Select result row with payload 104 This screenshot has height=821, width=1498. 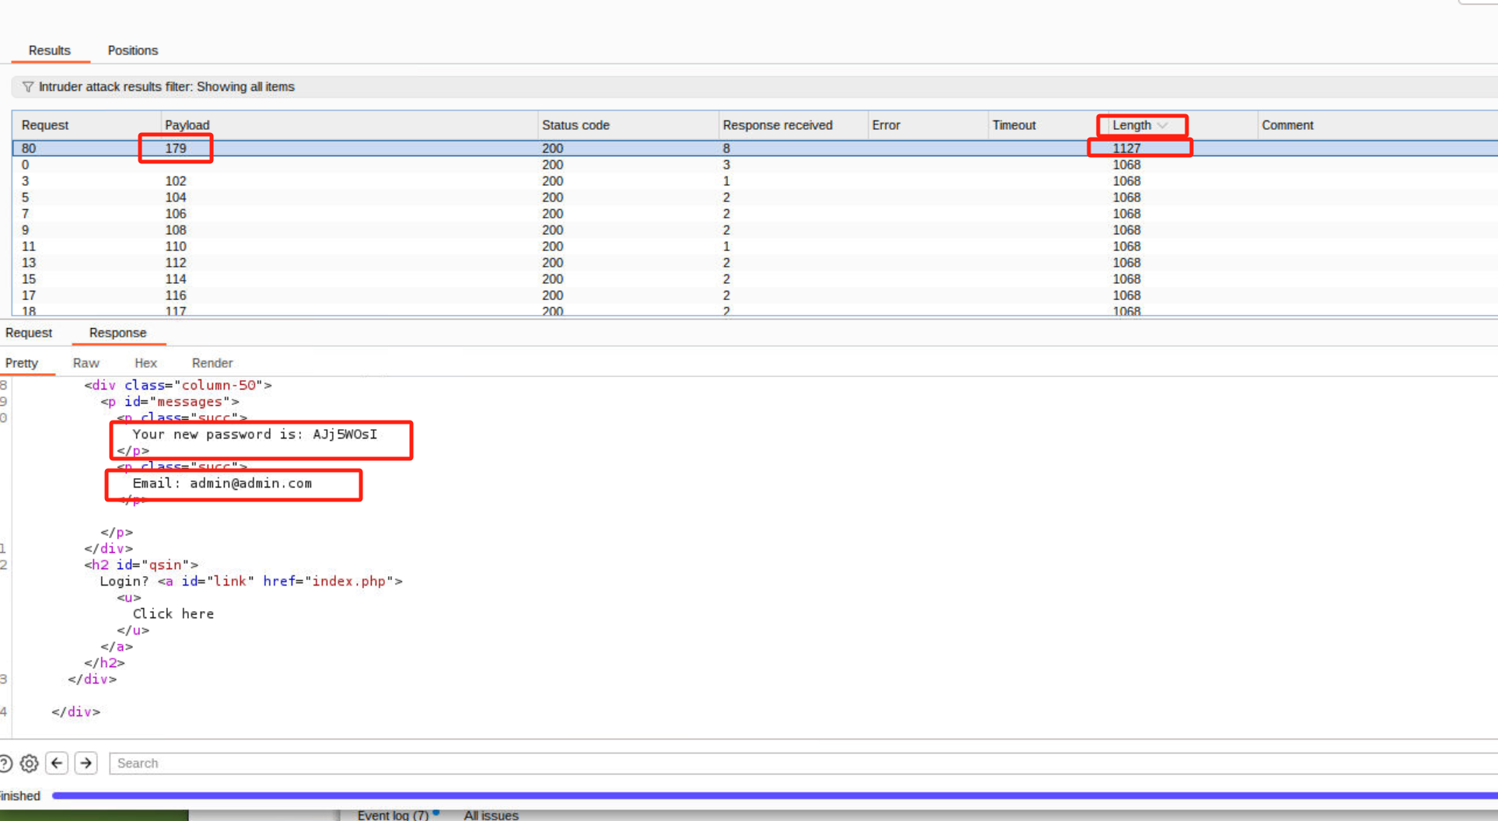(754, 197)
